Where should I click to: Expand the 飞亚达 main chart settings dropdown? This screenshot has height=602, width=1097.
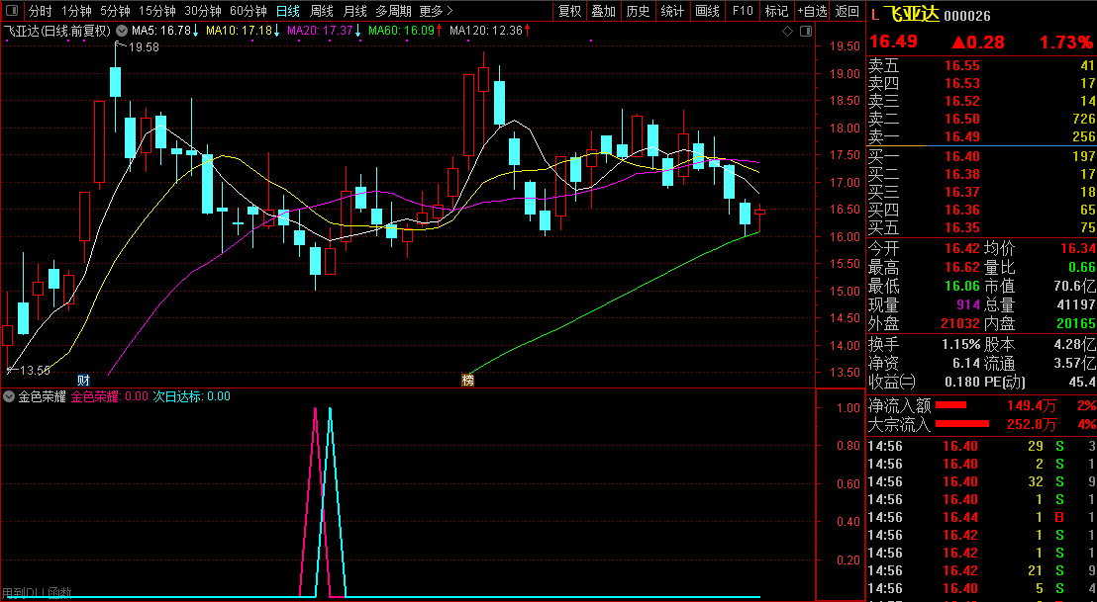point(123,31)
